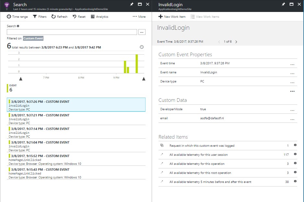Click the email value asdfa@dafasdf.nl
This screenshot has height=202, width=304.
pos(212,118)
